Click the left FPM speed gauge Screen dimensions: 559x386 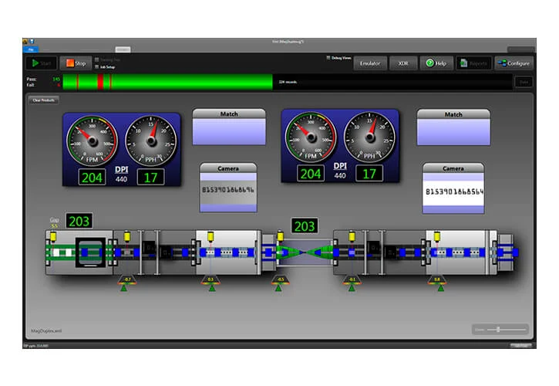point(93,141)
